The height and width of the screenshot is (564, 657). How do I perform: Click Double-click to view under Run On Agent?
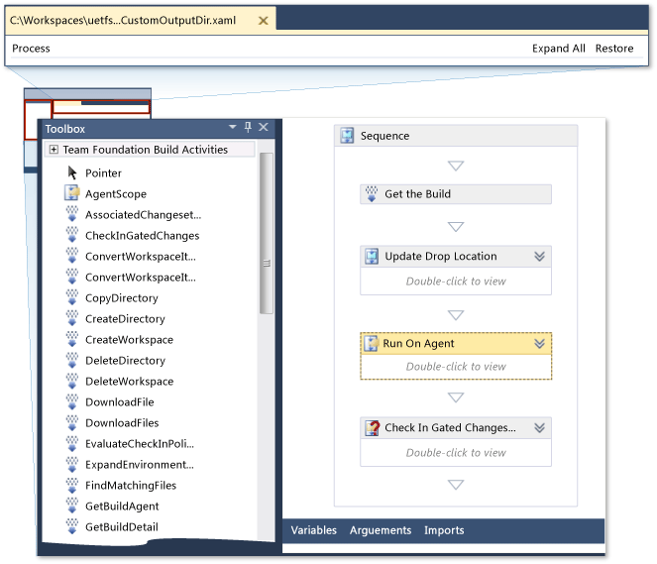(456, 367)
